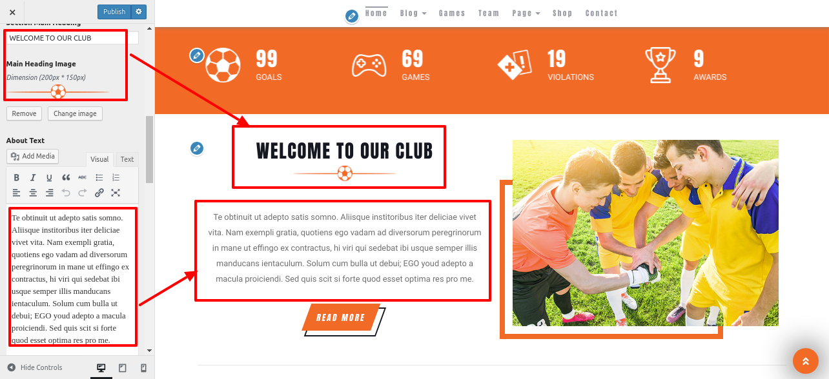829x379 pixels.
Task: Switch to Text editor tab
Action: pos(127,159)
